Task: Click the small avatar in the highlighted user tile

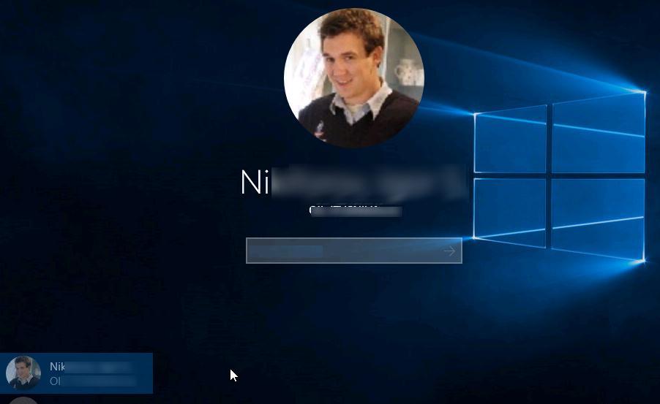Action: coord(23,373)
